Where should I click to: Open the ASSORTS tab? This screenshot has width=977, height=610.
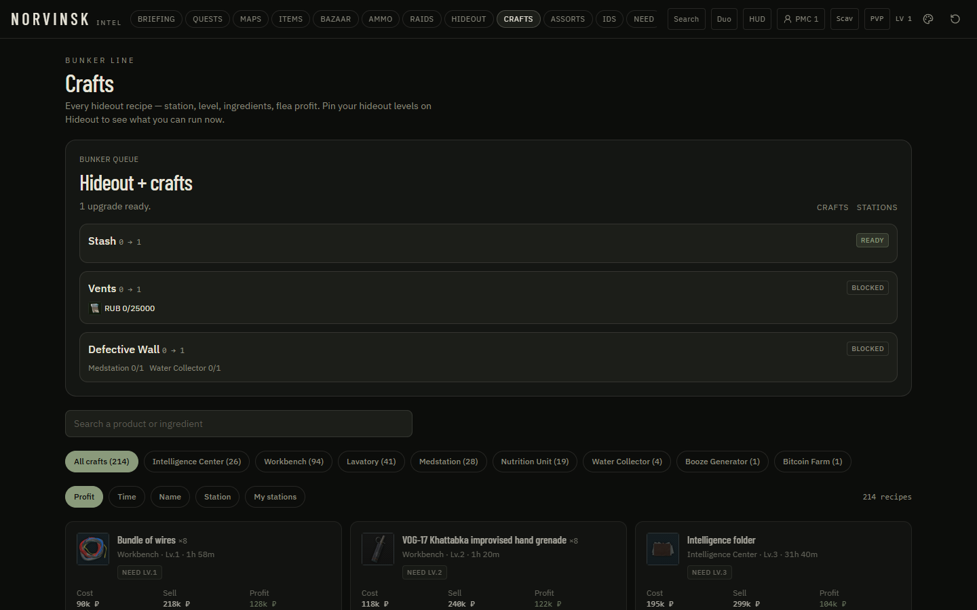click(x=568, y=19)
